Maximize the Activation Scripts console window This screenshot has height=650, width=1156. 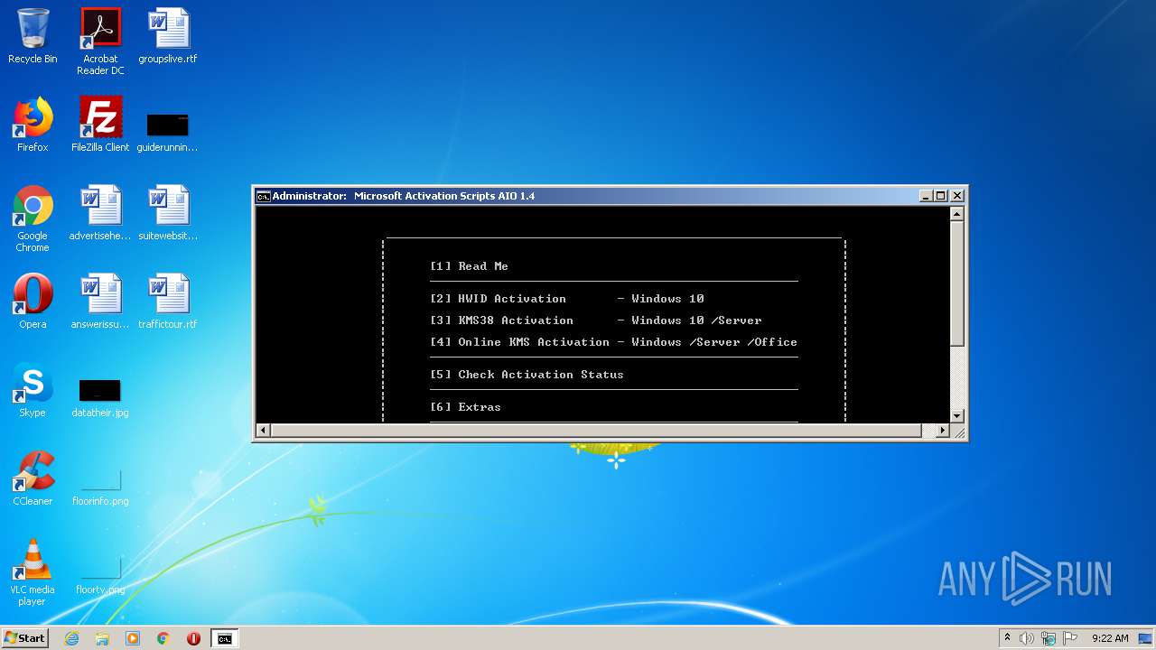coord(941,196)
